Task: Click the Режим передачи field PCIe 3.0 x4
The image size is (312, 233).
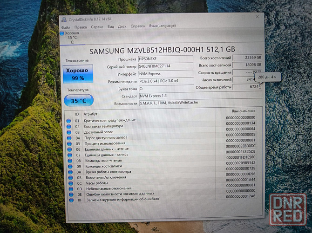Action: [x=166, y=81]
